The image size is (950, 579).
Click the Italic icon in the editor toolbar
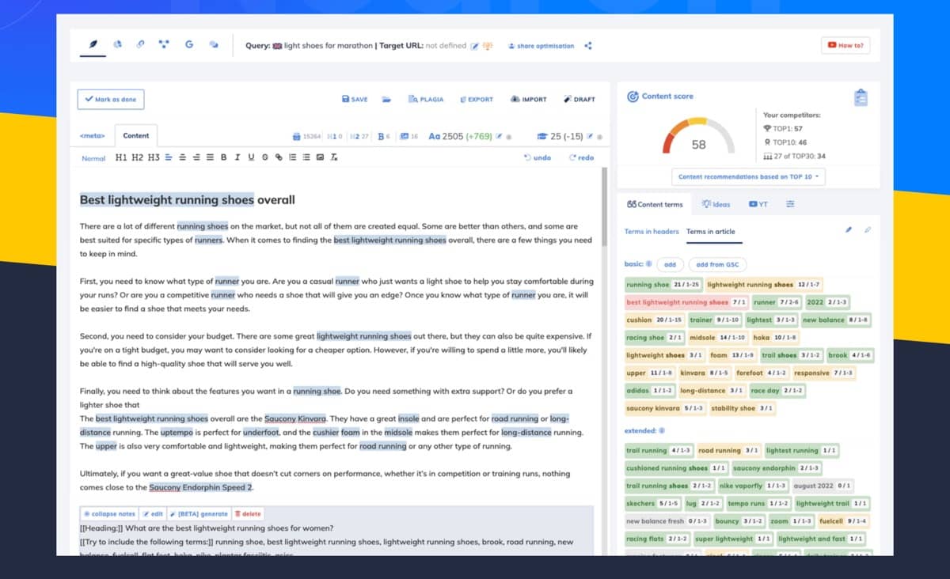237,157
